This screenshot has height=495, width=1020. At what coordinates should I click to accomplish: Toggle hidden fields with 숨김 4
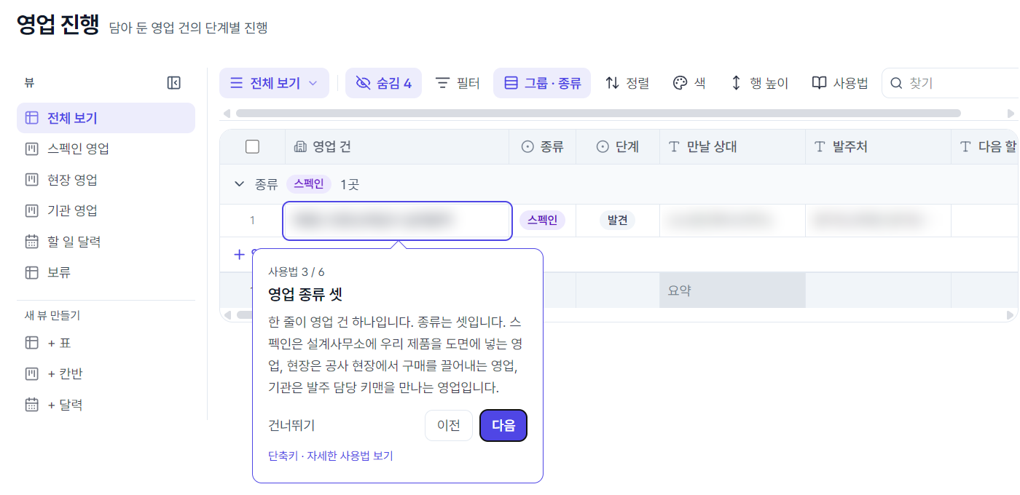tap(383, 83)
